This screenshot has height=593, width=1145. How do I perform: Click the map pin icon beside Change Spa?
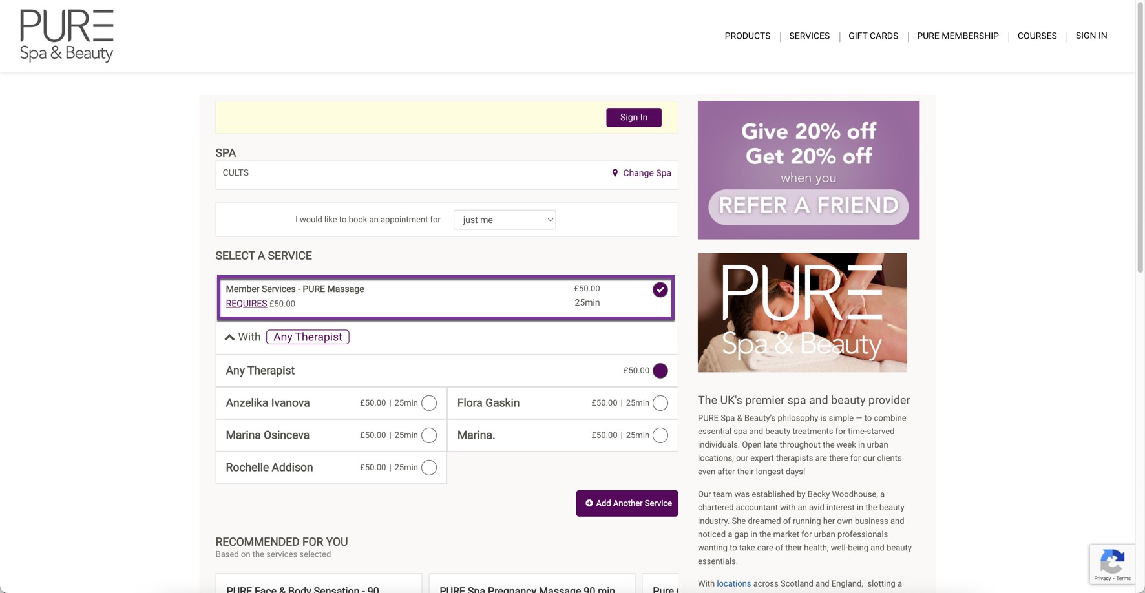tap(615, 173)
